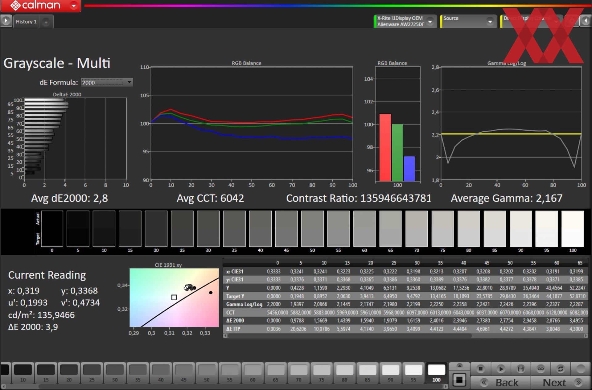Image resolution: width=592 pixels, height=390 pixels.
Task: Select the 50 percent gray level button
Action: coord(207,373)
